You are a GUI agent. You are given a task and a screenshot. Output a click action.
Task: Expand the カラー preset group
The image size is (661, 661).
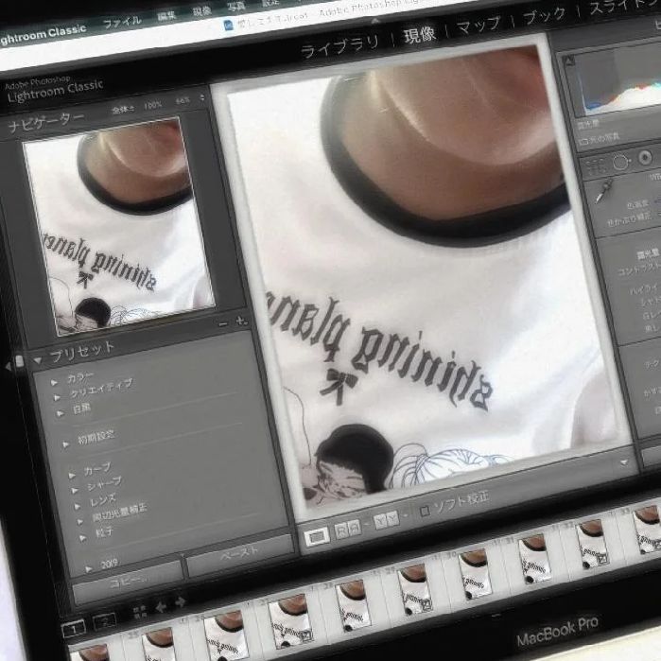pos(55,383)
